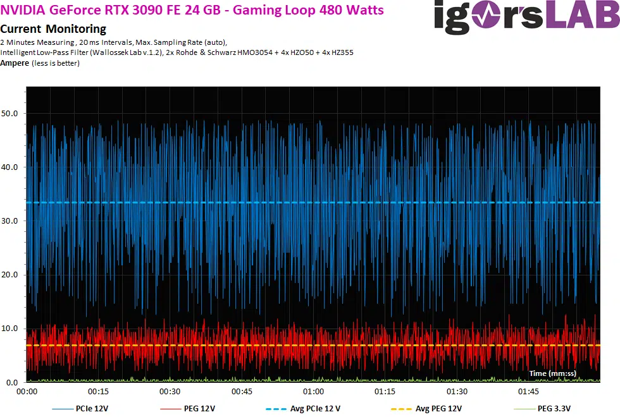Select the "PEG 3.3V" legend label
The height and width of the screenshot is (417, 620).
pos(554,409)
